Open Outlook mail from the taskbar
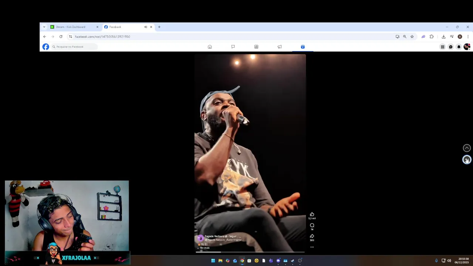The width and height of the screenshot is (473, 266). coord(235,260)
